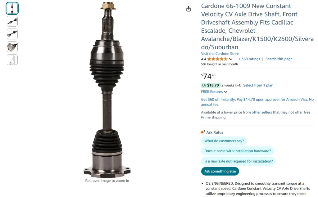Screen dimensions: 318x197
Task: Click Select from 1 plan link
Action: pos(258,85)
